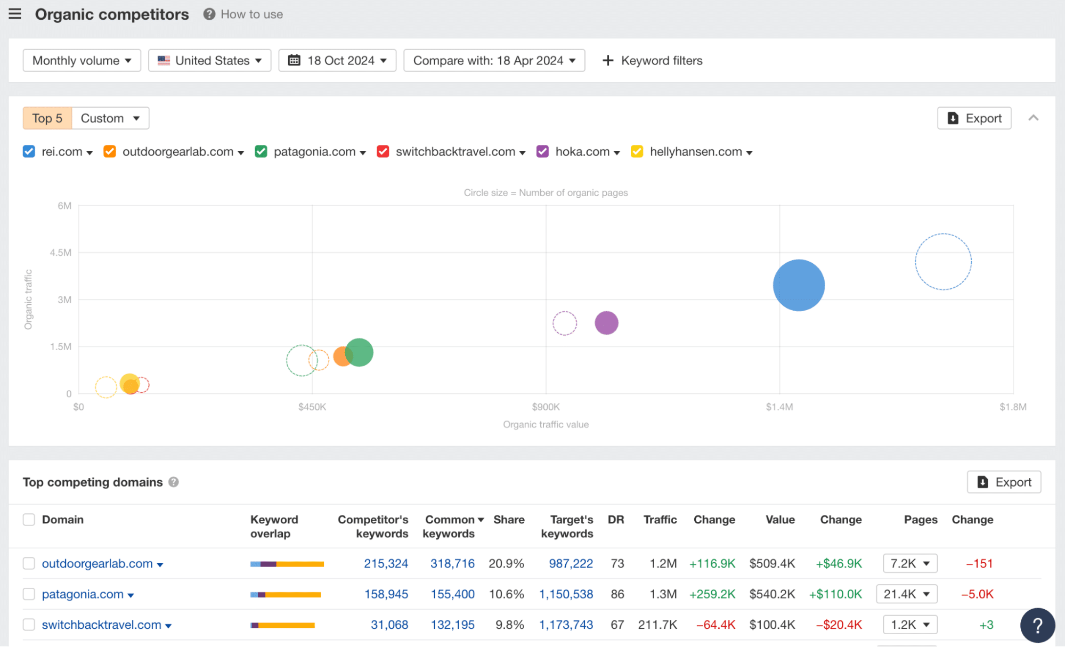Open the How to use guide
The image size is (1065, 647).
pos(251,14)
